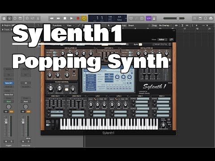Open the Mod Env 1 header menu
215x161 pixels.
64,96
